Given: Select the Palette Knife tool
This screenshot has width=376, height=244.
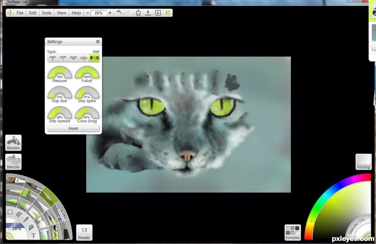Looking at the screenshot, I should tap(49, 196).
